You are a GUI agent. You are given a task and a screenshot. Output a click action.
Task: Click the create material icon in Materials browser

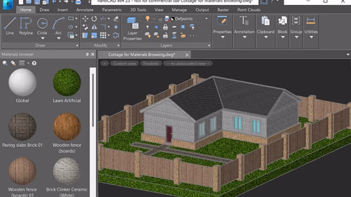pyautogui.click(x=5, y=63)
